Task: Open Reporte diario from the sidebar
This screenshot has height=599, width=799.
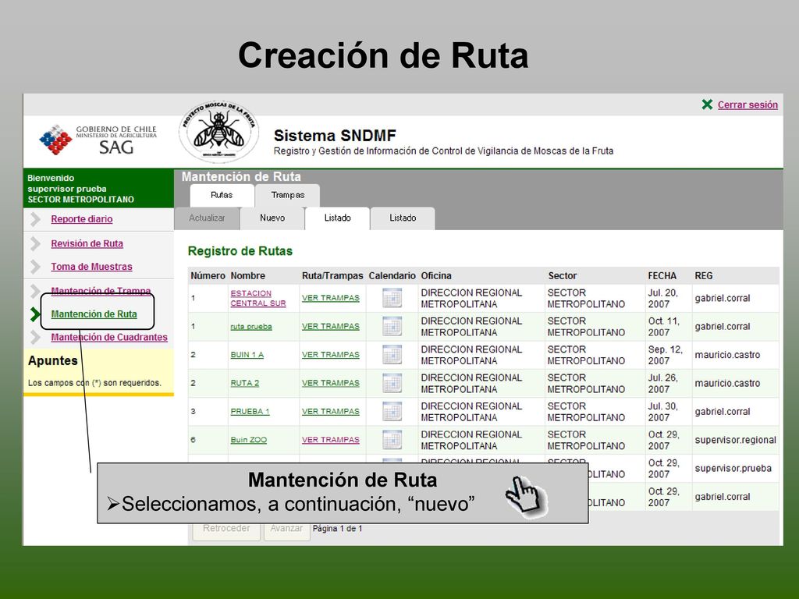Action: 81,219
